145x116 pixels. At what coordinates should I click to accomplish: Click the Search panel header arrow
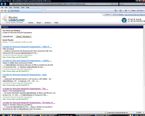(x=3, y=27)
